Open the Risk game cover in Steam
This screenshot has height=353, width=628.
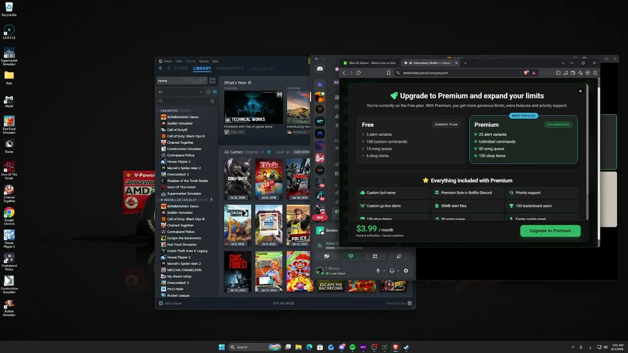(x=269, y=178)
